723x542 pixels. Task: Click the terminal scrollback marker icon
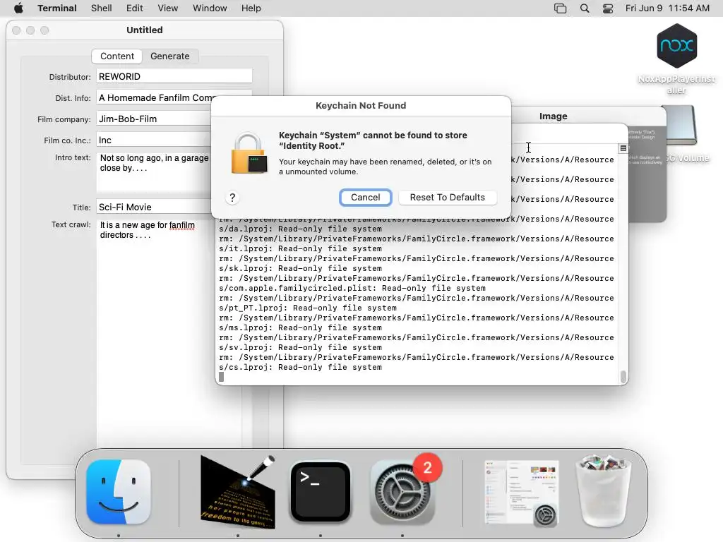coord(623,148)
